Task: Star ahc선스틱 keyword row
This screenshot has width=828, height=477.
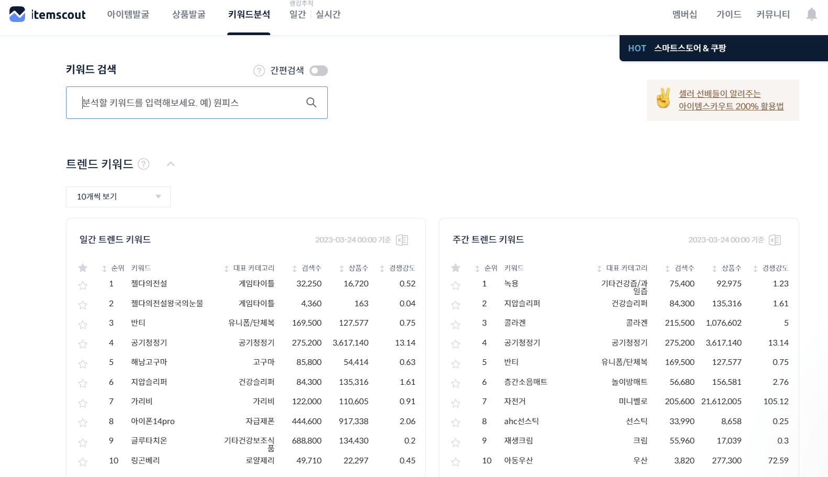Action: [x=456, y=423]
